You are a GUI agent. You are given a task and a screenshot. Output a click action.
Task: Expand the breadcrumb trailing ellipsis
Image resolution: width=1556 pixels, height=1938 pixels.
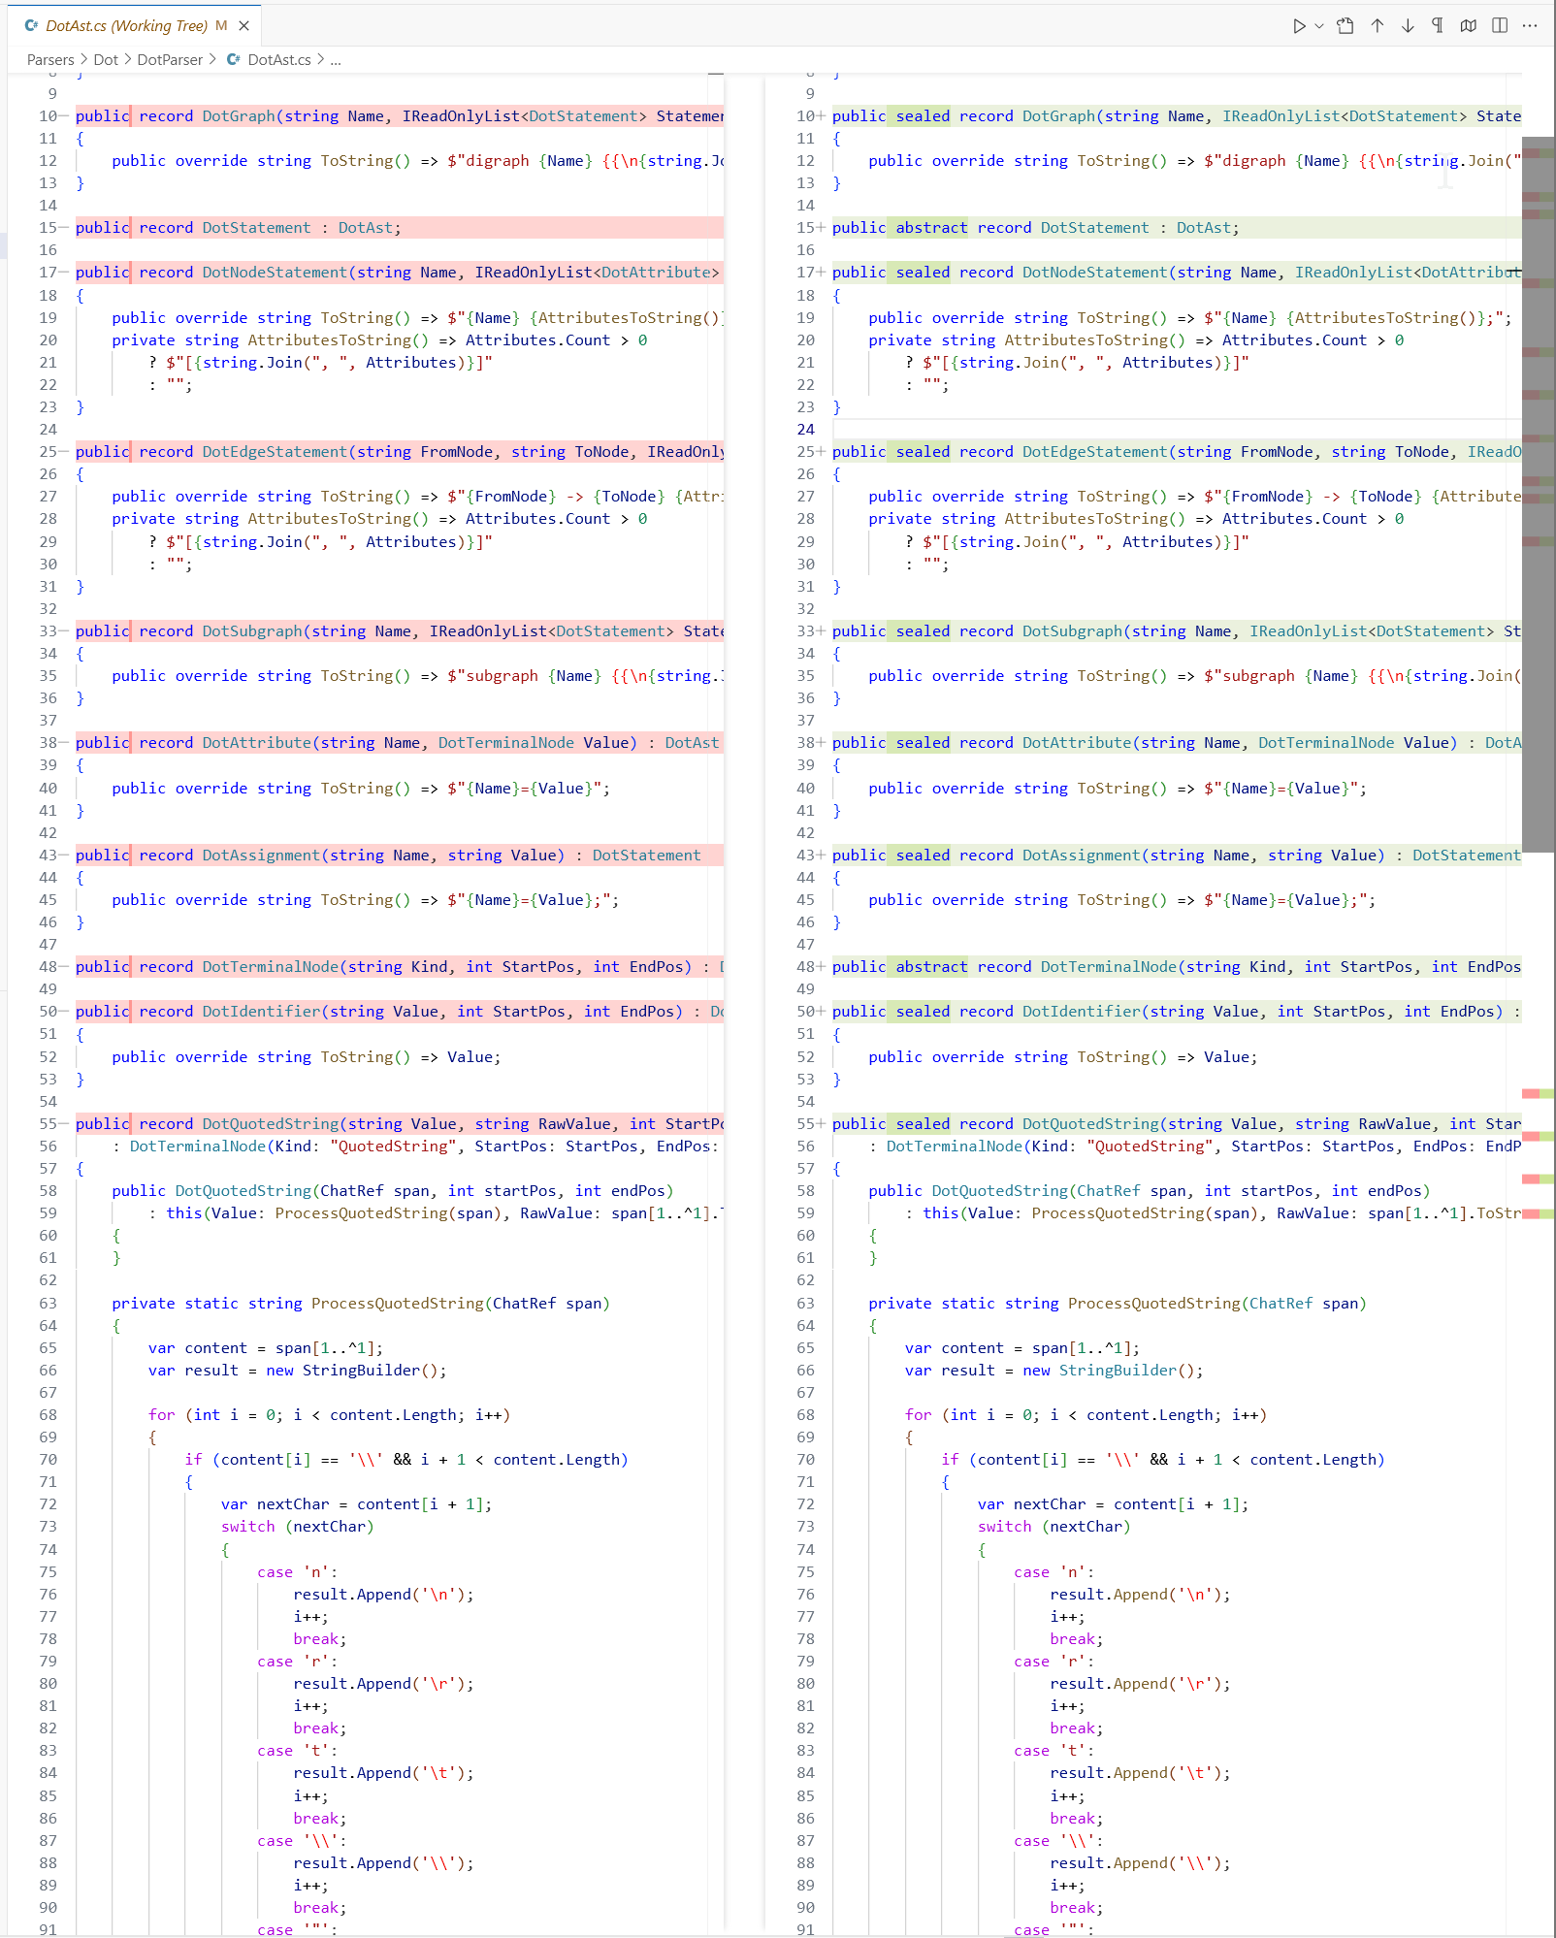point(336,60)
